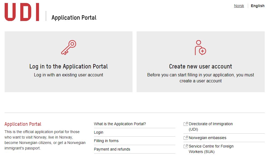Click external link icon beside Norwegian embassies
268x156 pixels.
(x=186, y=138)
